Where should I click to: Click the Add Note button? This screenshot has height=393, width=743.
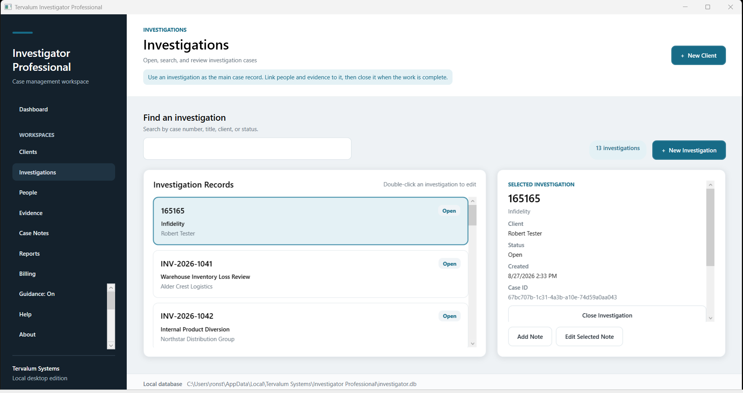click(x=530, y=337)
